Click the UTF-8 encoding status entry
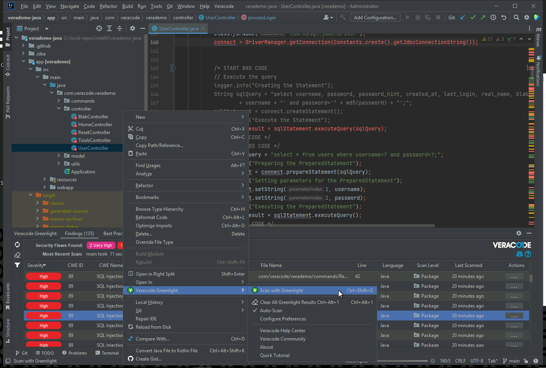Viewport: 546px width, 368px height. [x=477, y=361]
